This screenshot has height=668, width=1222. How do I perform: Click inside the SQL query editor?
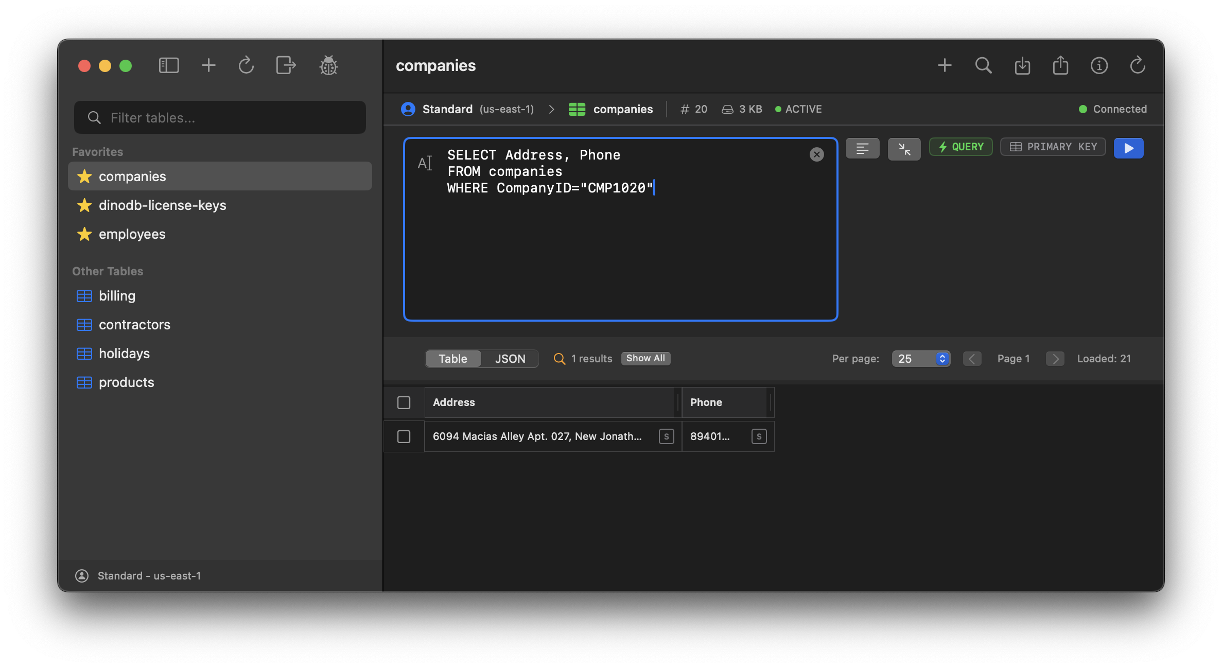click(621, 230)
